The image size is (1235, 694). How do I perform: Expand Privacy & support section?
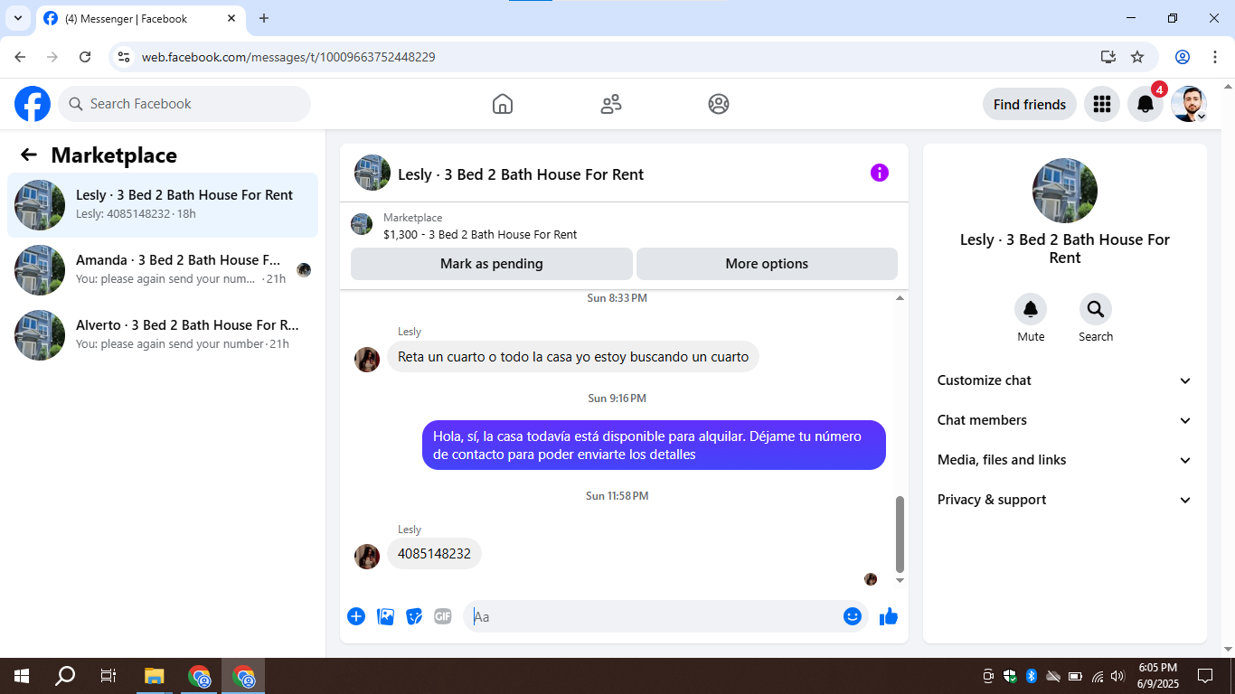pos(1065,500)
